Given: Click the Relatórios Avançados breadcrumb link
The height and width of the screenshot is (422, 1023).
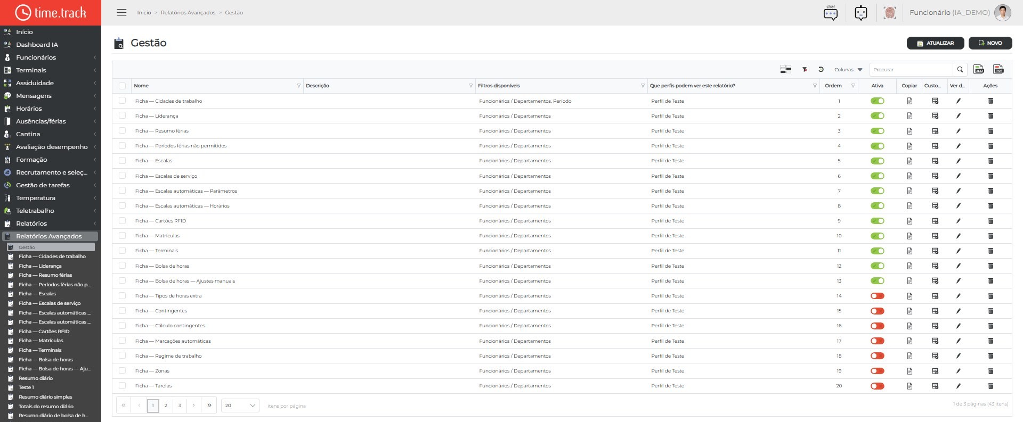Looking at the screenshot, I should point(188,13).
